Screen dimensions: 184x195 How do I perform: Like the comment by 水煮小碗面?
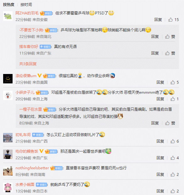click(175, 191)
